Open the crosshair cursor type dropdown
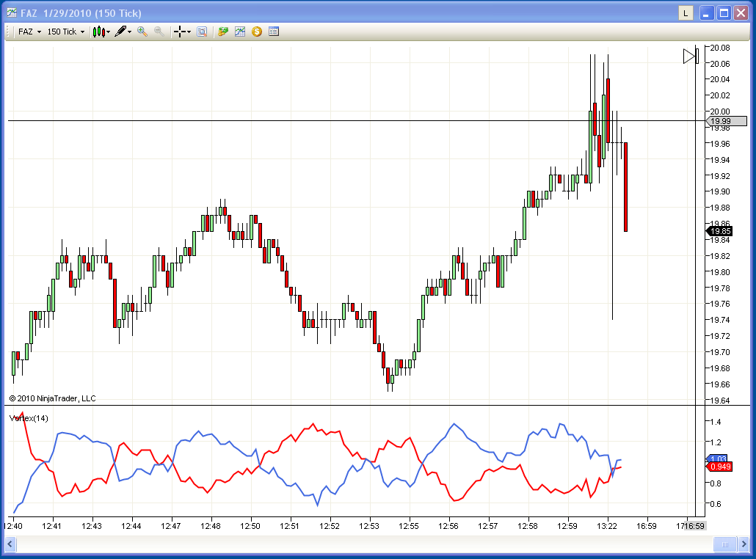756x559 pixels. click(x=189, y=32)
